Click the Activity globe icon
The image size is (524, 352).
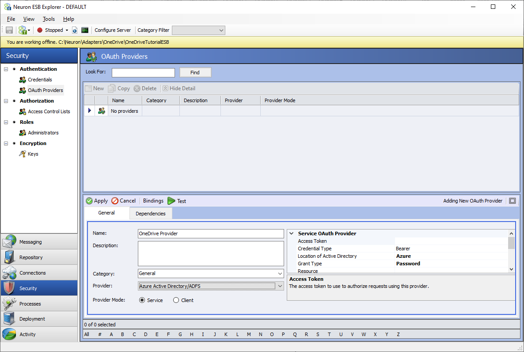9,334
